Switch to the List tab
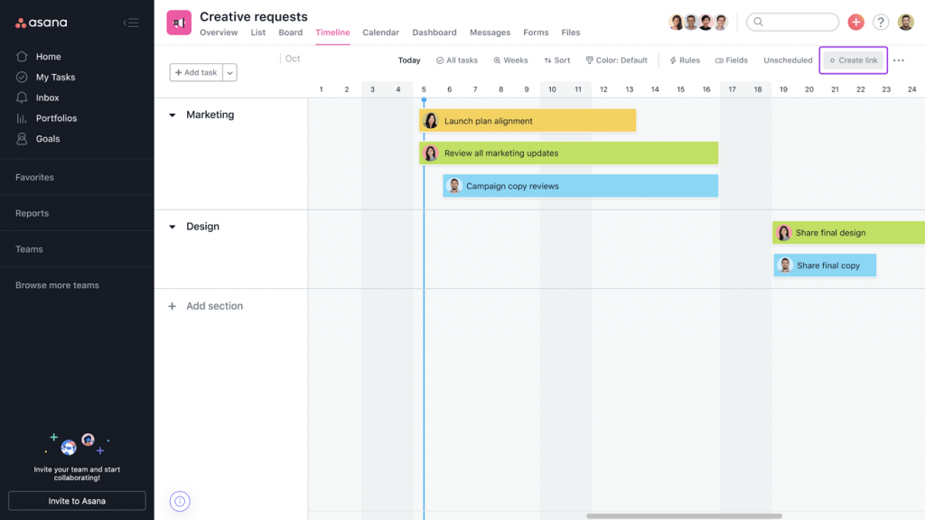Screen dimensions: 925x520 click(x=257, y=32)
